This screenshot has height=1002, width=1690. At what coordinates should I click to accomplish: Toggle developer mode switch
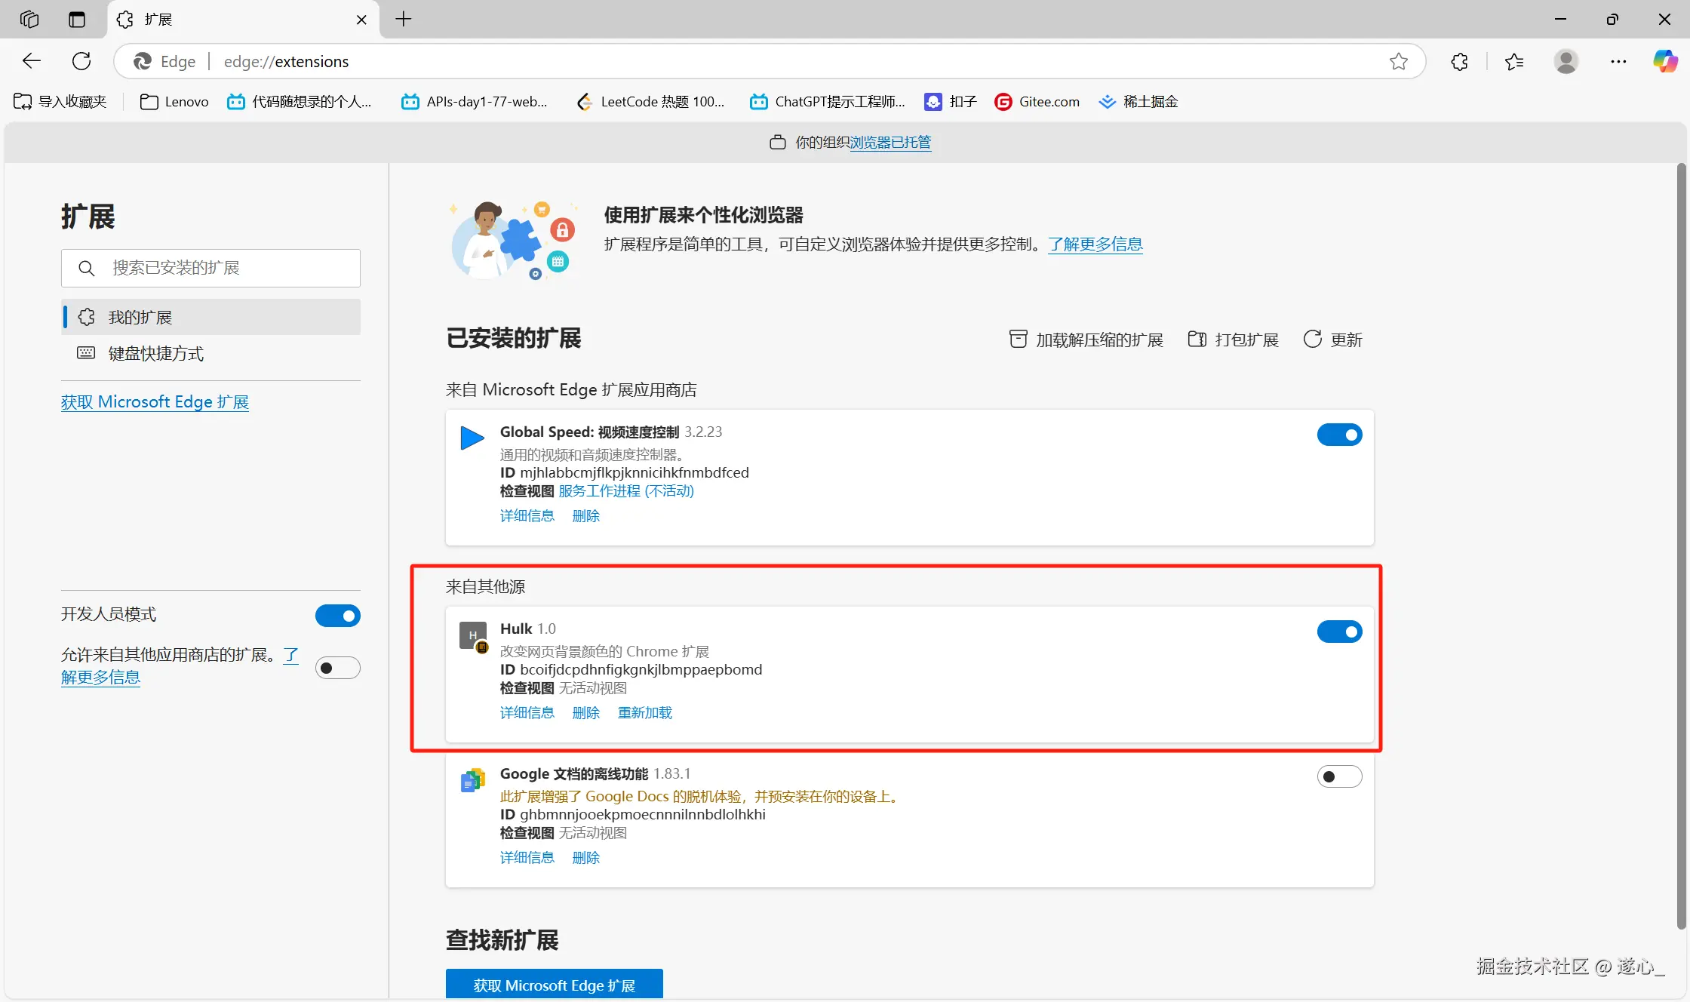point(337,616)
